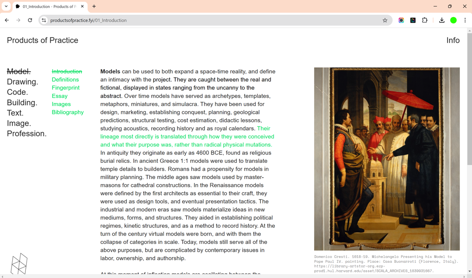Open the Bibliography link
Screen dimensions: 472x278
pyautogui.click(x=68, y=112)
